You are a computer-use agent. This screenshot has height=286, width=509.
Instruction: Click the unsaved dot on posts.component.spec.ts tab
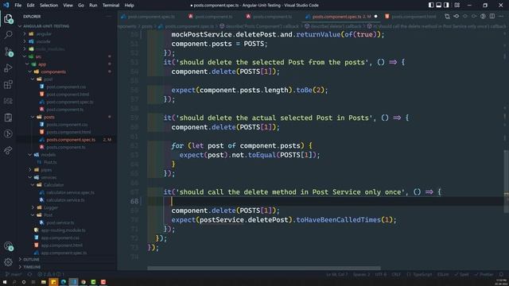coord(375,17)
